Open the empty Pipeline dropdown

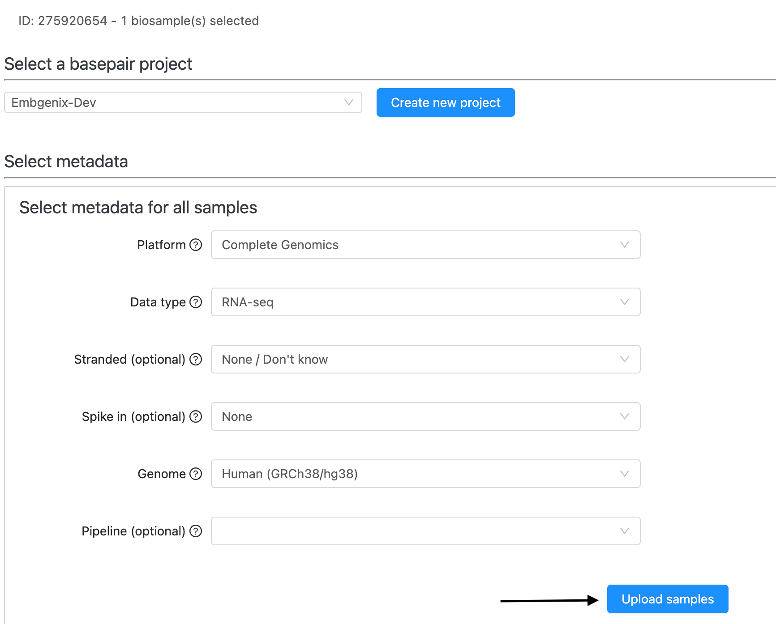tap(425, 531)
